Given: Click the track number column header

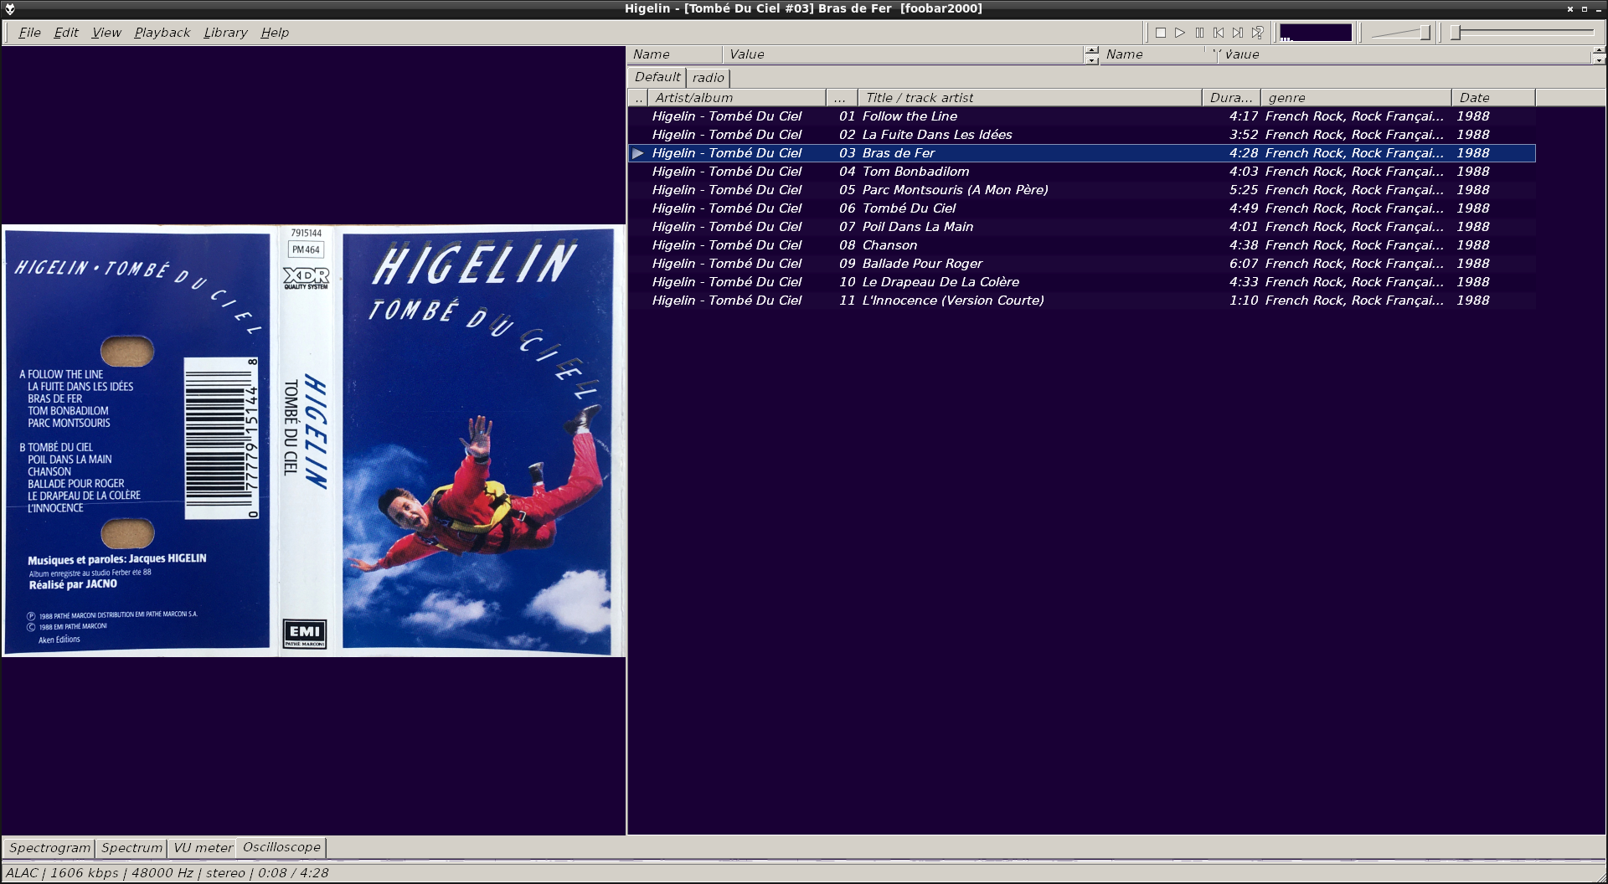Looking at the screenshot, I should (842, 98).
